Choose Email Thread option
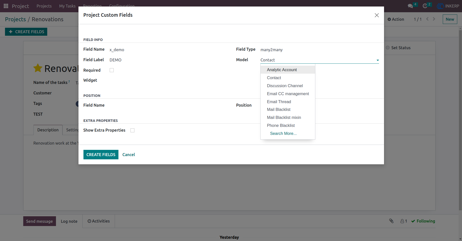 [x=288, y=102]
